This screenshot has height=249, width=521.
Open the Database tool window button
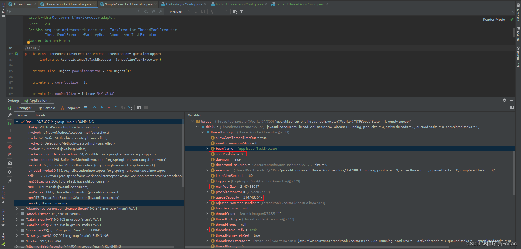tap(518, 12)
